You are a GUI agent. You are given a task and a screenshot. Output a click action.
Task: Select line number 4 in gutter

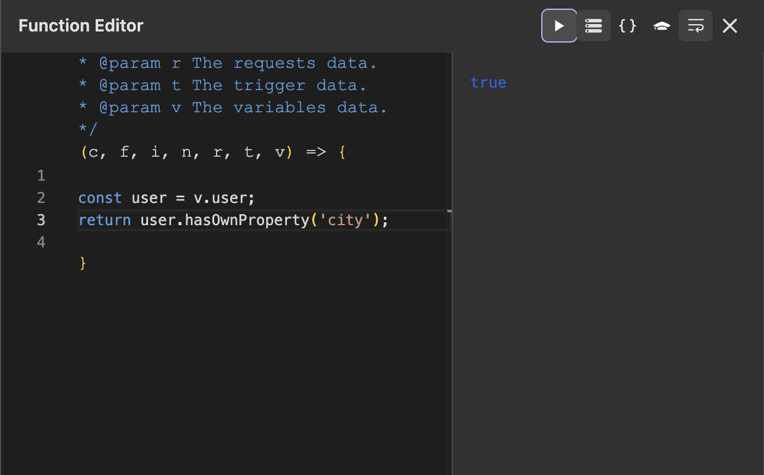(41, 242)
